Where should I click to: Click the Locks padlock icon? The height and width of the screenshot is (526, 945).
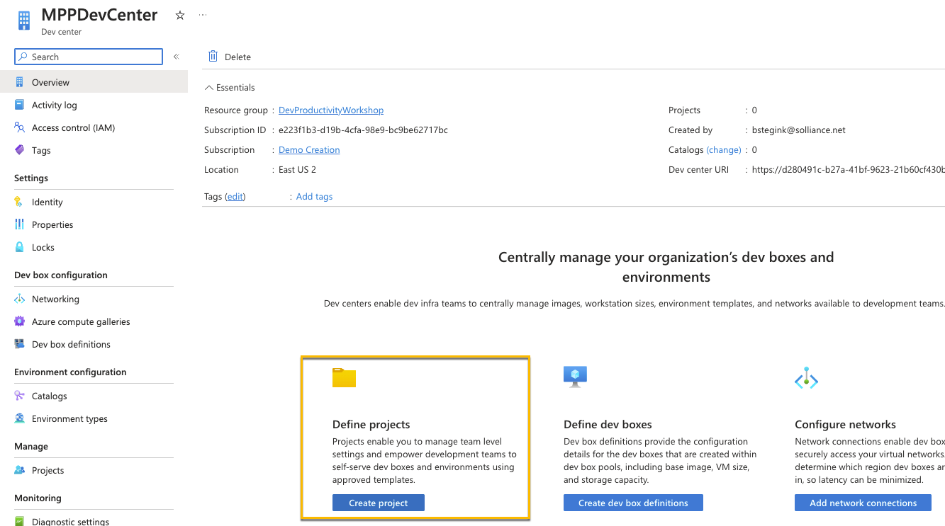pyautogui.click(x=19, y=247)
